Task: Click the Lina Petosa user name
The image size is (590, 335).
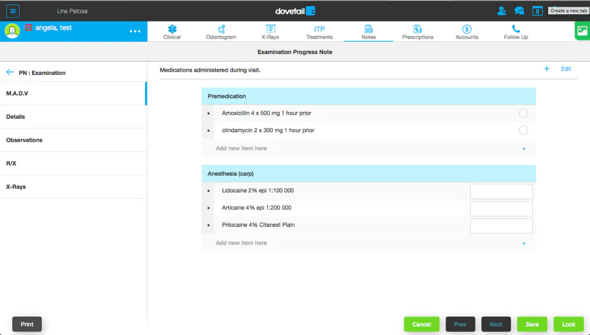Action: (x=73, y=11)
